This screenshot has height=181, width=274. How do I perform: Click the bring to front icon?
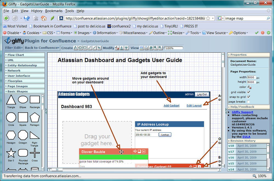pos(122,48)
